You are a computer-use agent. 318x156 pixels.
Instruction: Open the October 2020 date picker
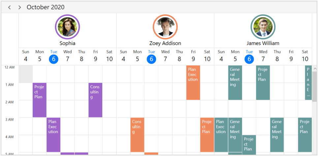pos(46,7)
